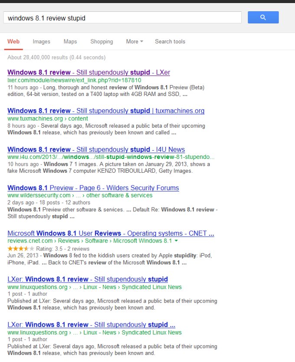
Task: Open Search tools options
Action: click(170, 42)
